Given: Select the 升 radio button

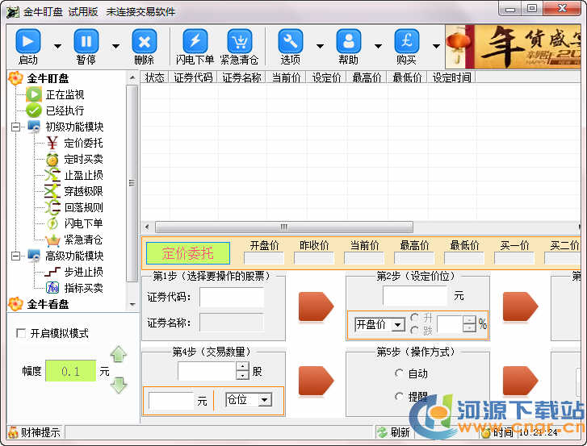Looking at the screenshot, I should pos(414,318).
